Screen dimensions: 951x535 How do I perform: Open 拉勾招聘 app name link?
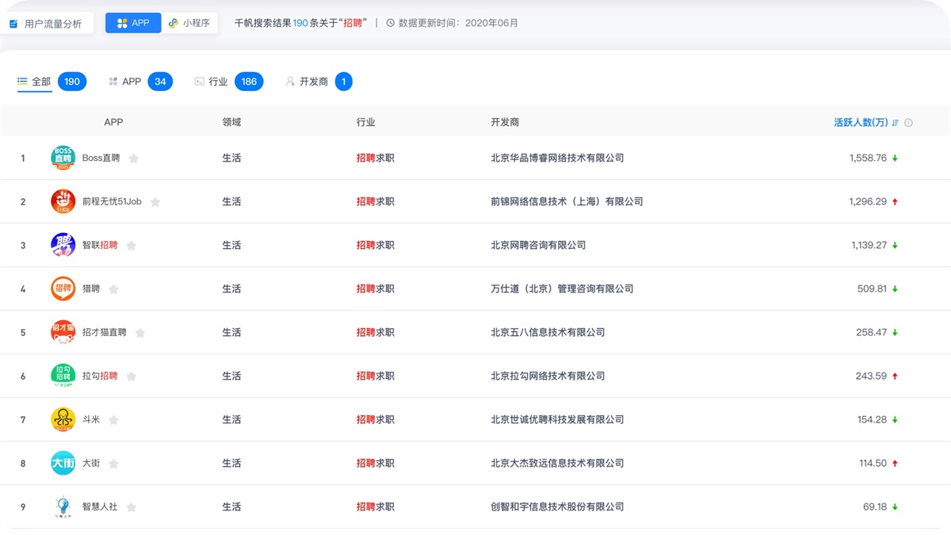[x=100, y=376]
